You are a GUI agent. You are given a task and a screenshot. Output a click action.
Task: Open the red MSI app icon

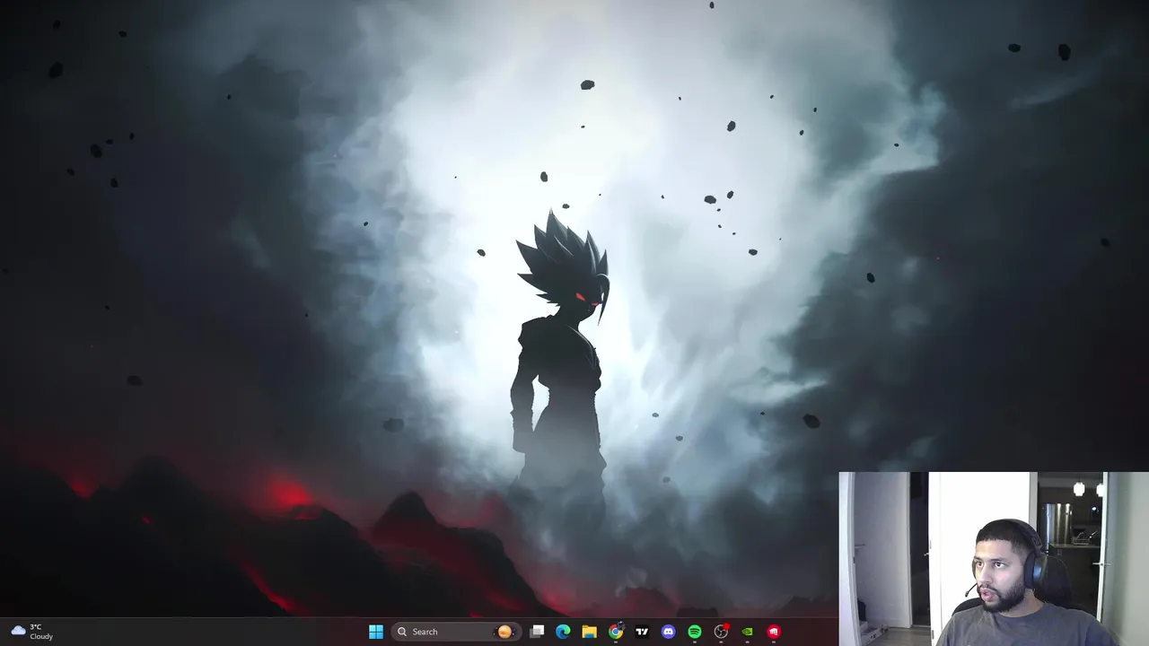[774, 632]
